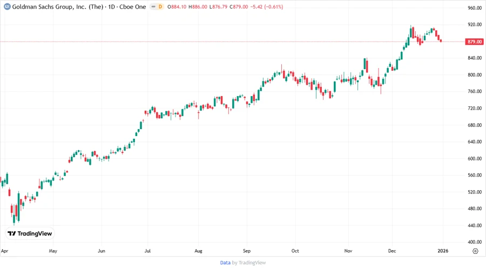
Task: Click Goldman Sachs Group, Inc. title
Action: tap(58, 6)
